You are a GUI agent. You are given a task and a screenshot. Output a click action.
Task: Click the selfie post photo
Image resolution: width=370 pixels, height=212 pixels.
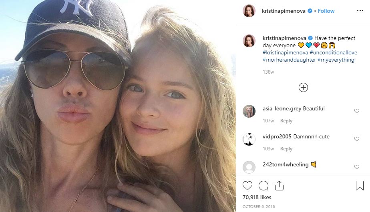[118, 106]
